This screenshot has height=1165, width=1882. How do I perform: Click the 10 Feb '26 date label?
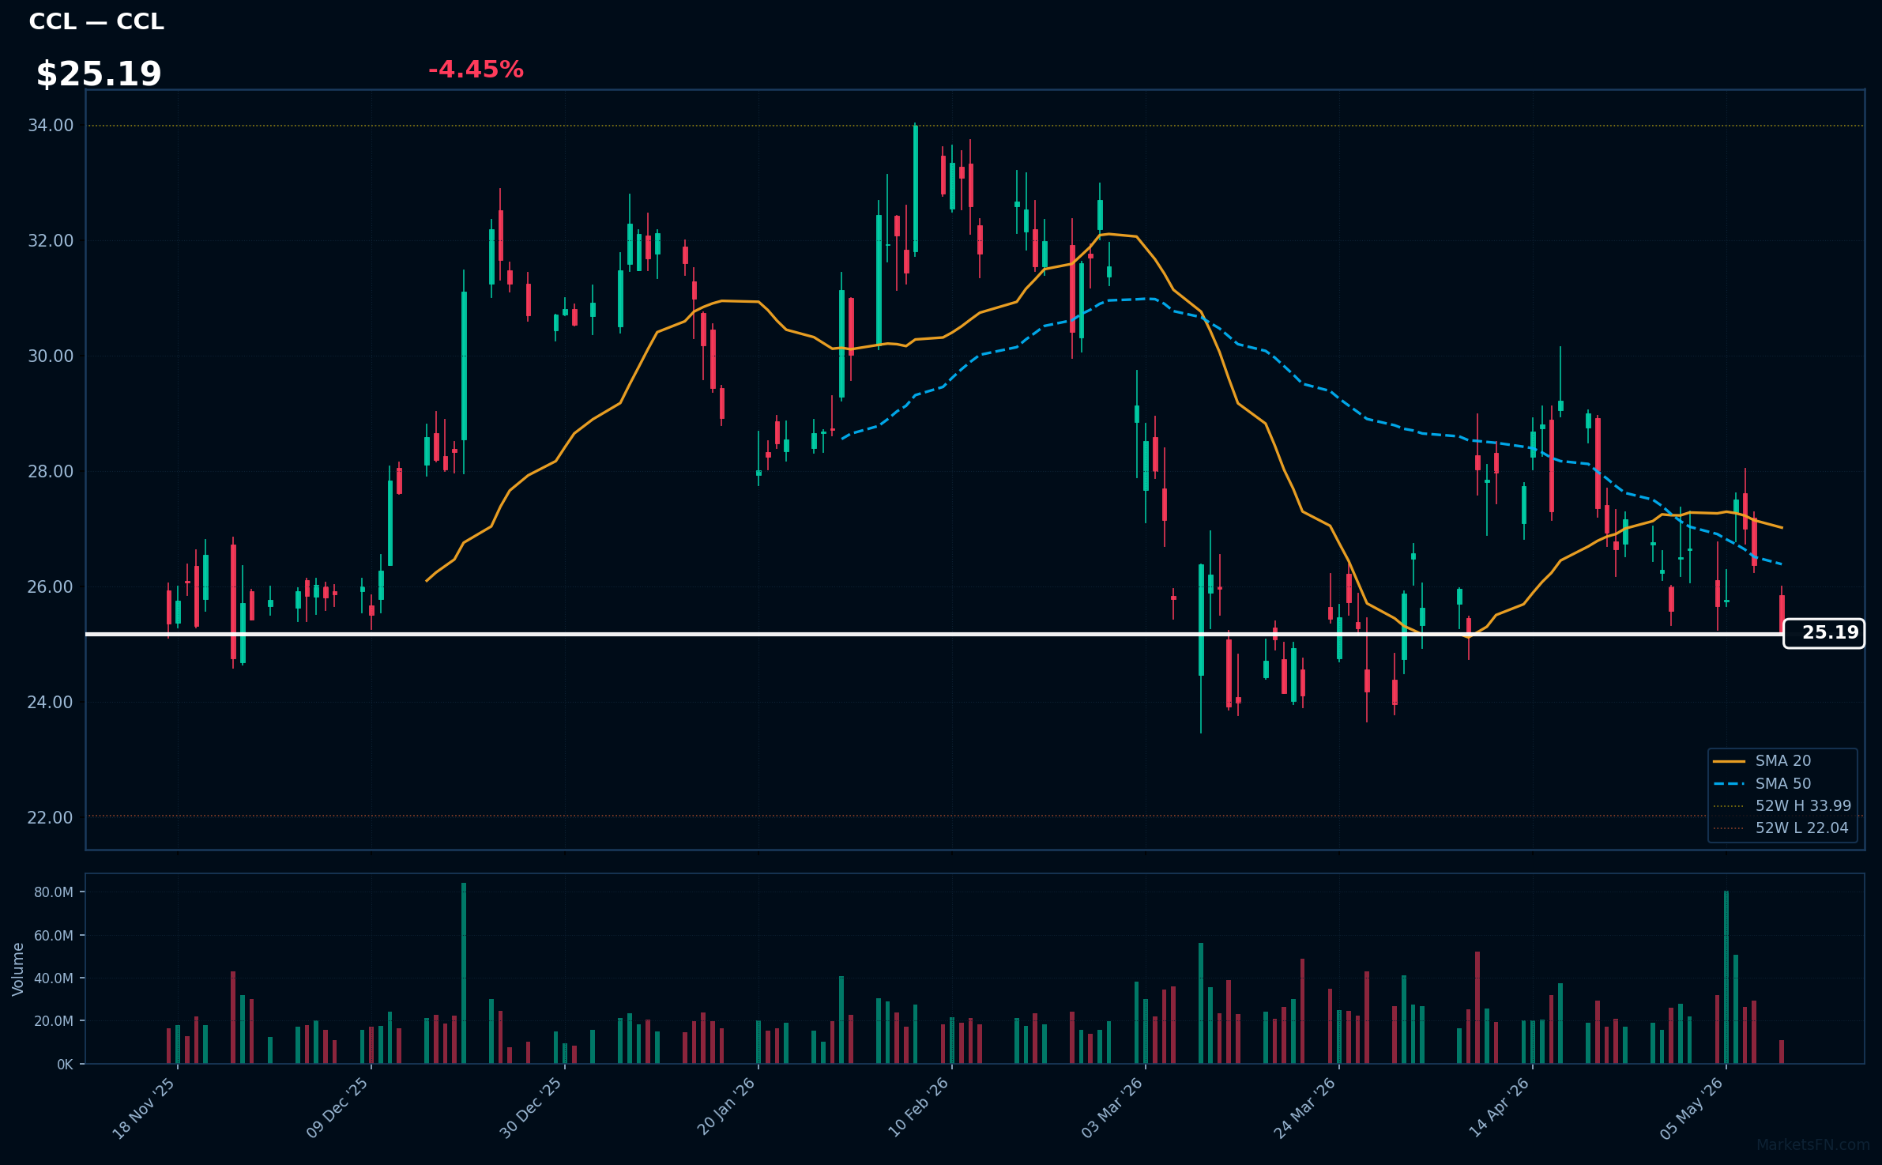[x=919, y=1108]
